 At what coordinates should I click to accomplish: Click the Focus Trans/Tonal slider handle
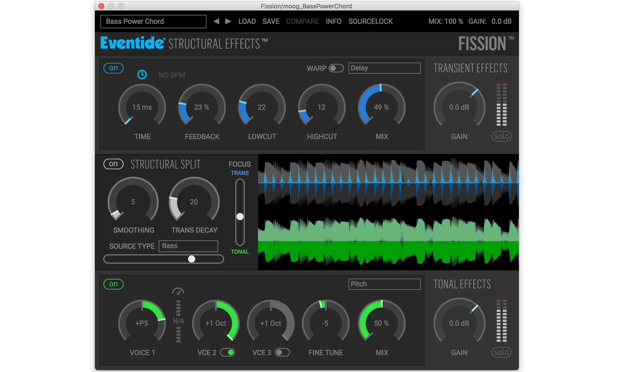point(240,216)
